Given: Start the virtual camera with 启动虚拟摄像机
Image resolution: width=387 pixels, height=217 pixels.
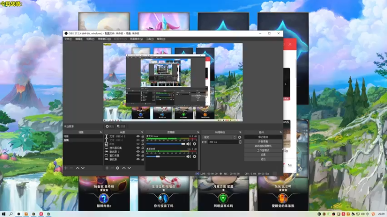Looking at the screenshot, I should 263,146.
